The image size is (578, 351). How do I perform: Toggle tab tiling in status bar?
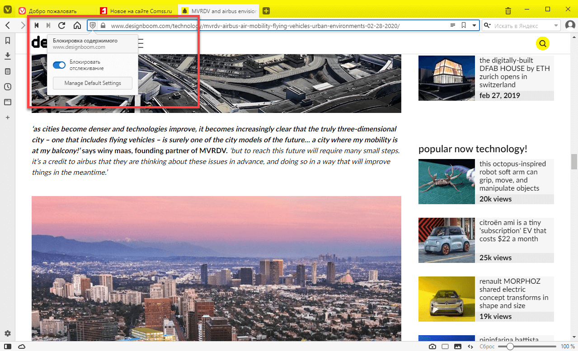tap(445, 346)
